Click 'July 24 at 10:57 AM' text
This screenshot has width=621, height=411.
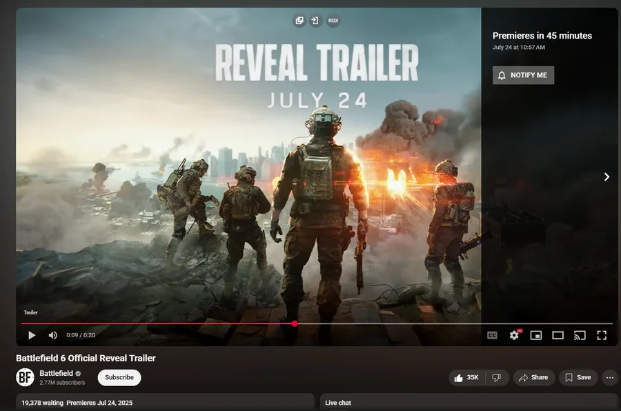coord(519,47)
